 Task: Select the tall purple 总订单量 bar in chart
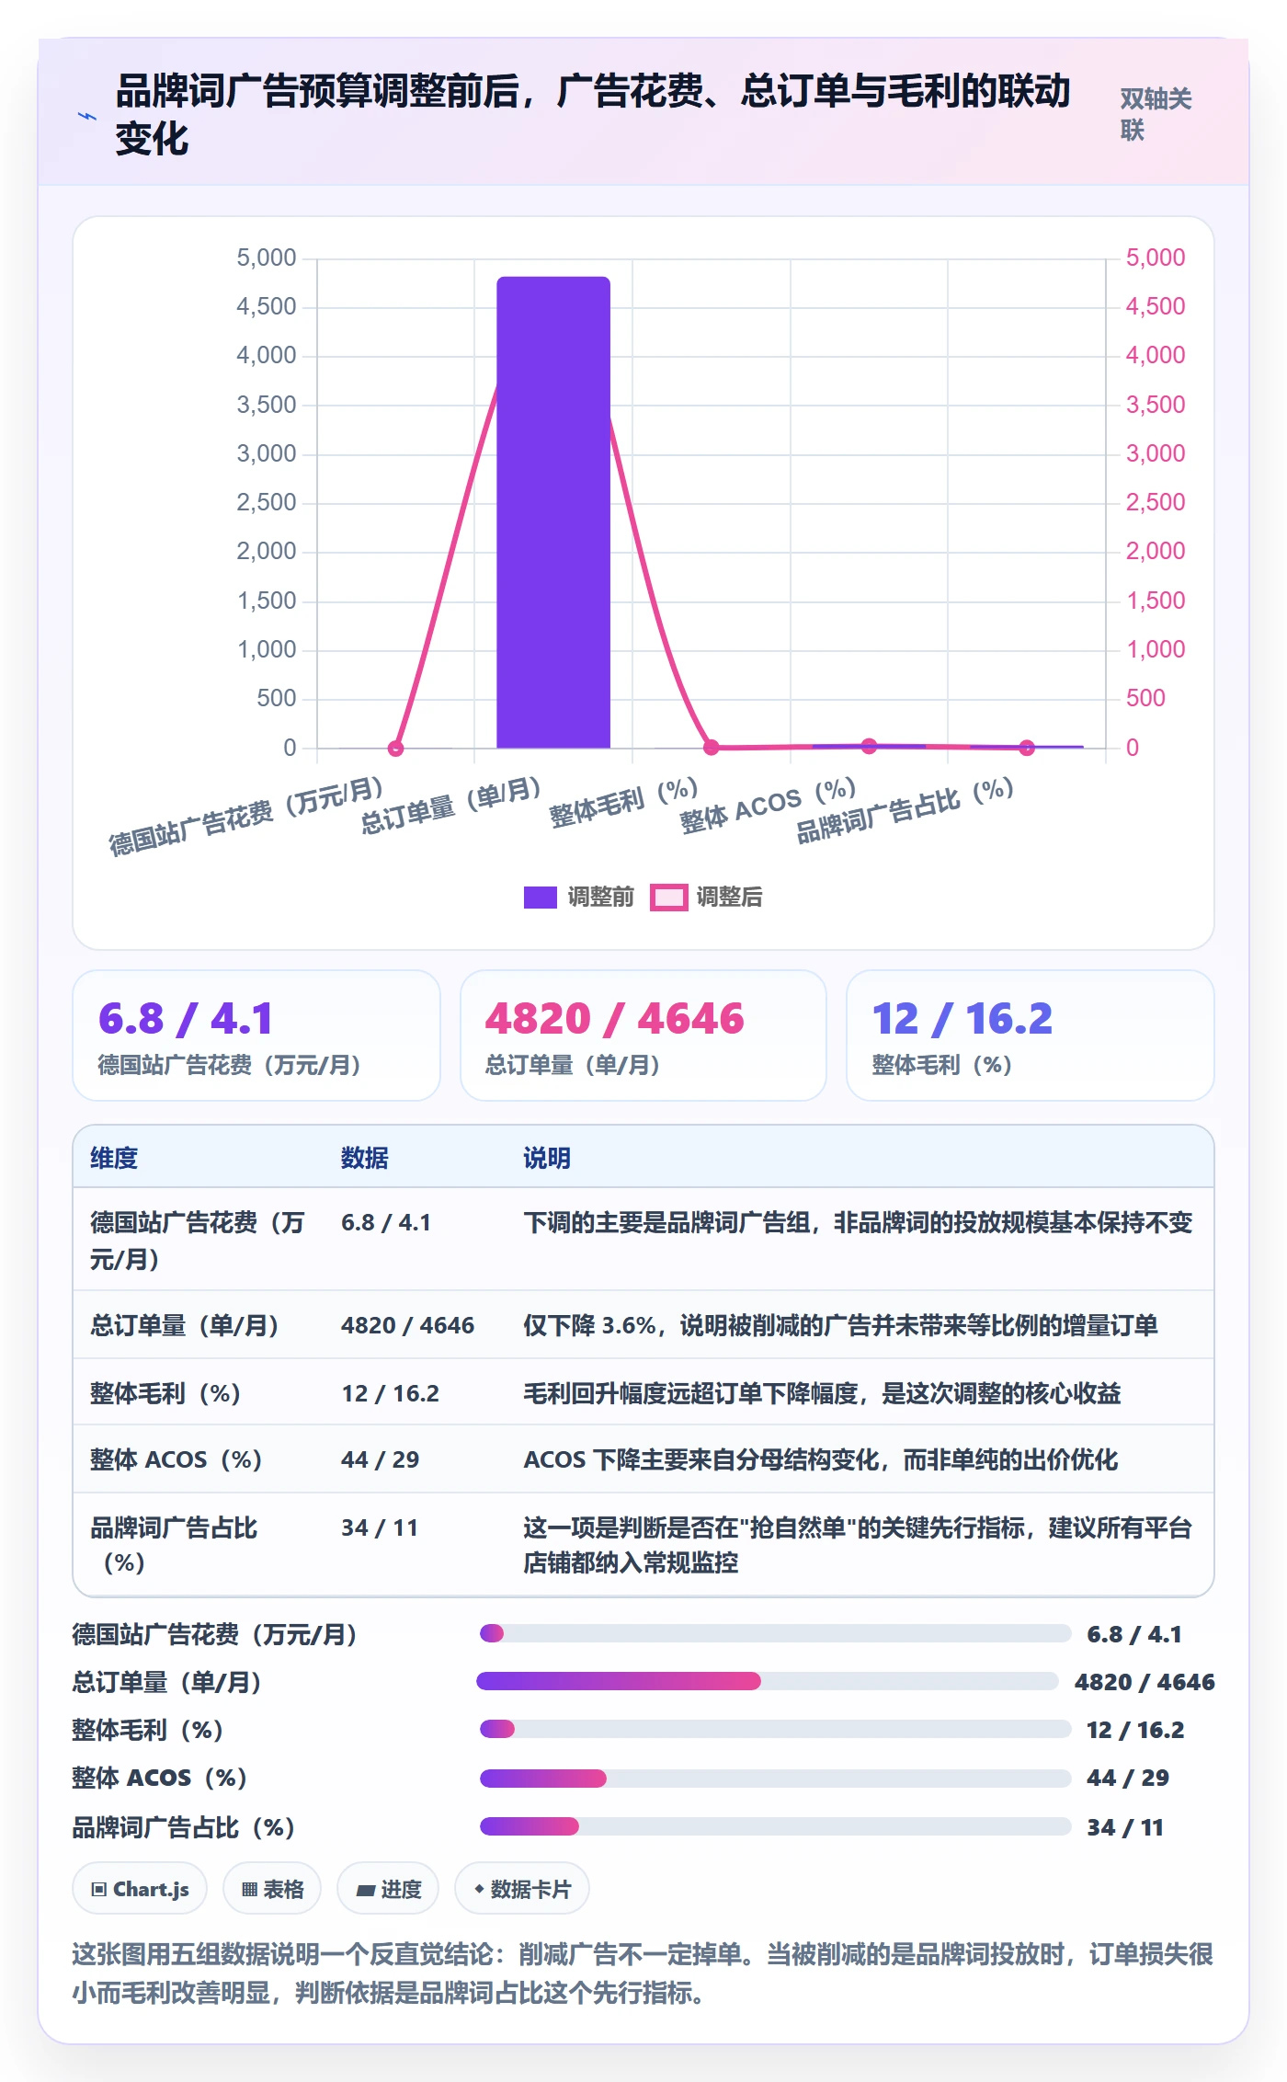point(553,512)
